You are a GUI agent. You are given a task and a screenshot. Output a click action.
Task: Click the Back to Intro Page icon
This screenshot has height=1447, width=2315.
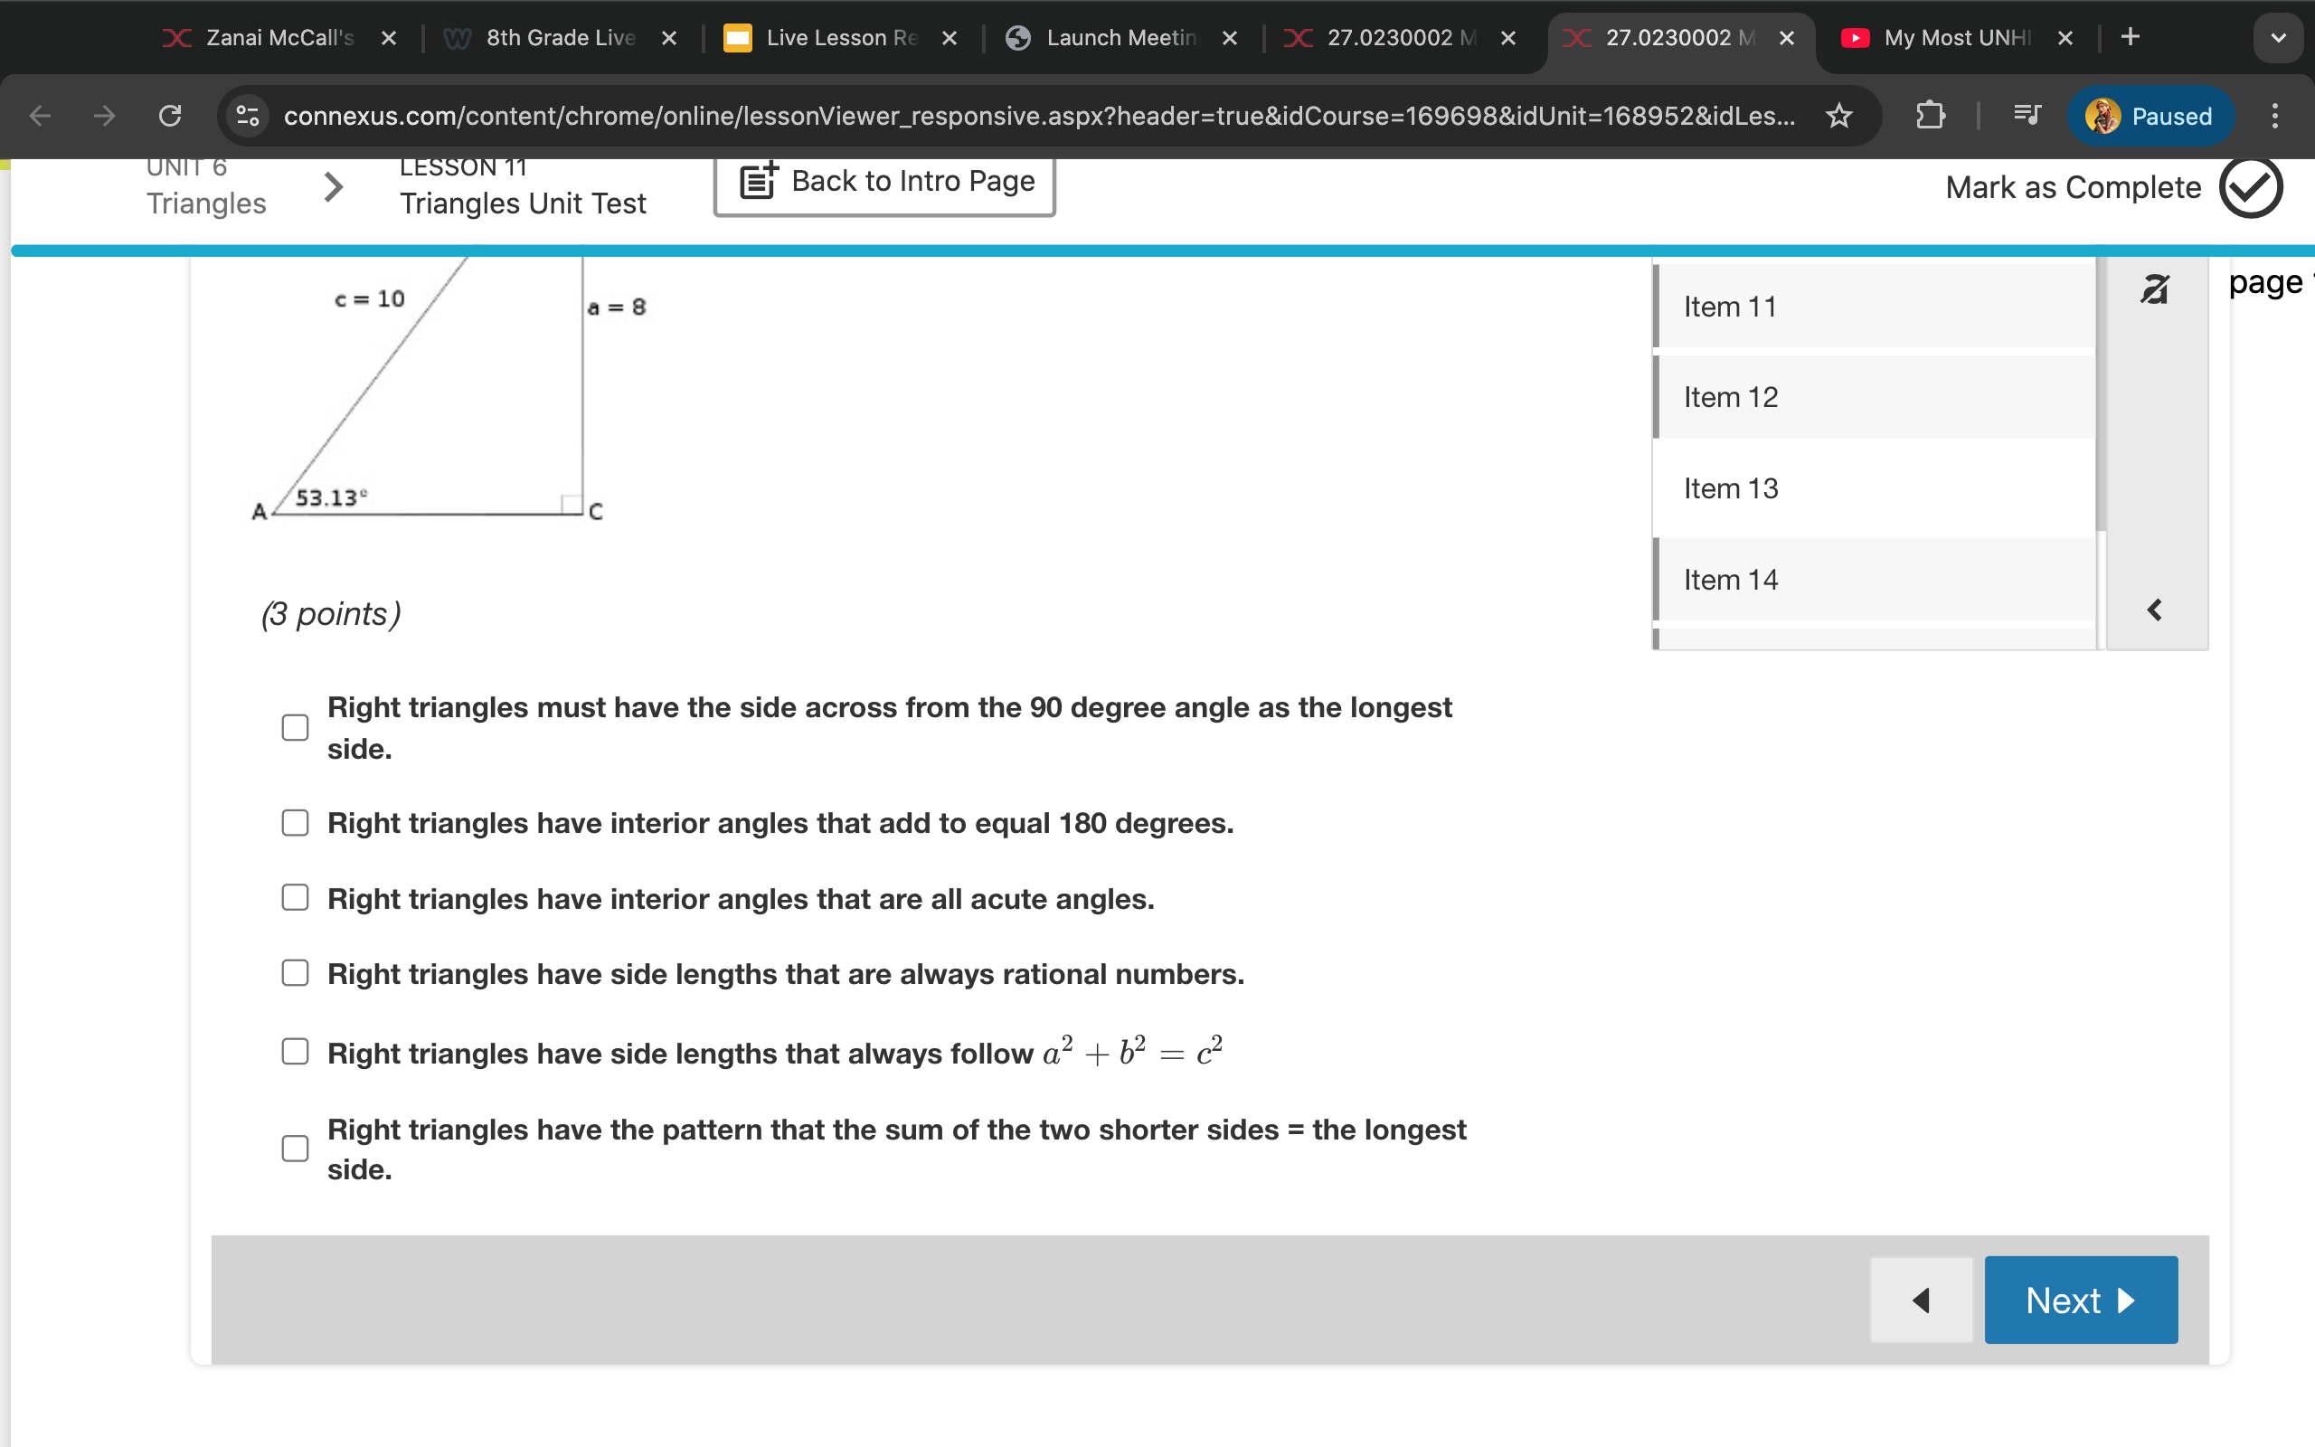click(756, 181)
